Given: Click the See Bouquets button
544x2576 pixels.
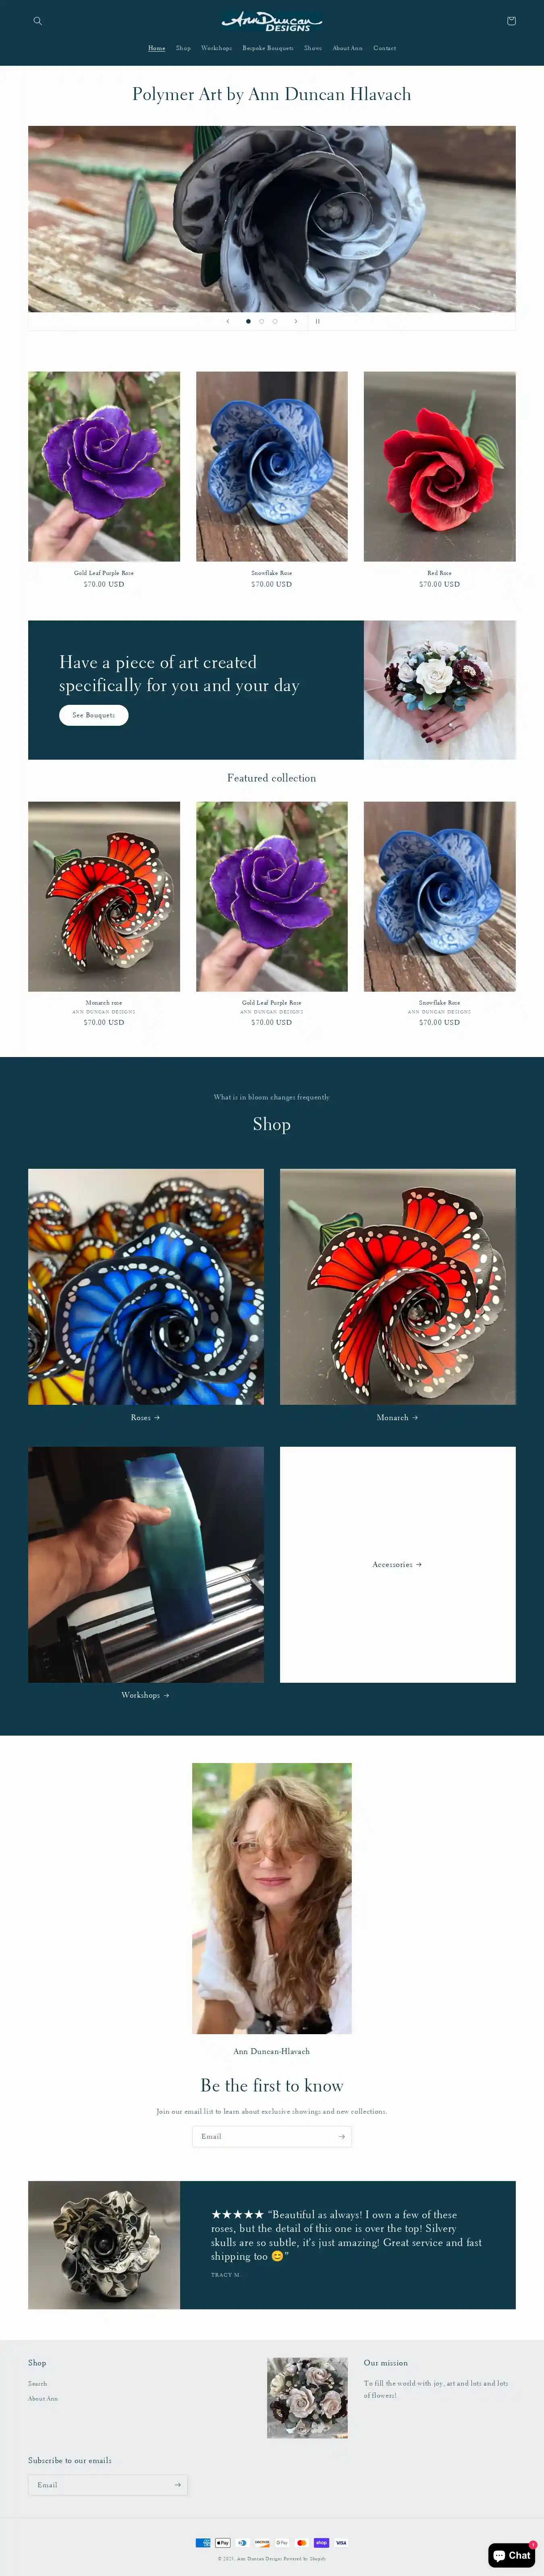Looking at the screenshot, I should tap(94, 715).
